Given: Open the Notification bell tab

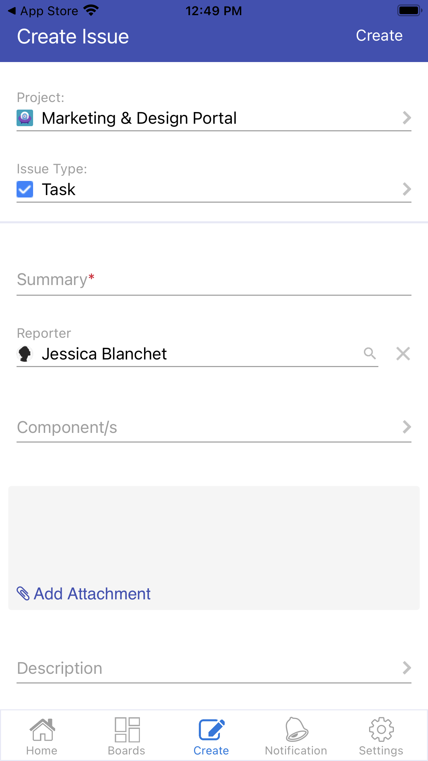Looking at the screenshot, I should (296, 736).
